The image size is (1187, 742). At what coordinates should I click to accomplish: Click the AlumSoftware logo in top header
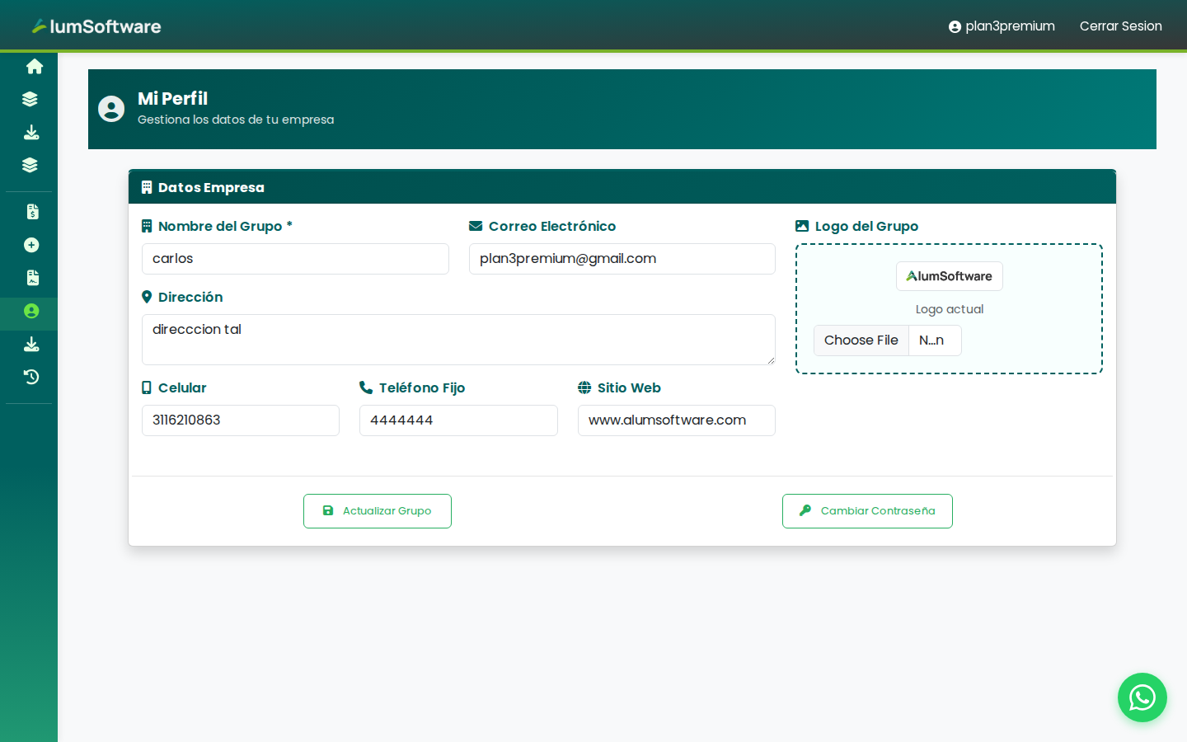tap(96, 26)
